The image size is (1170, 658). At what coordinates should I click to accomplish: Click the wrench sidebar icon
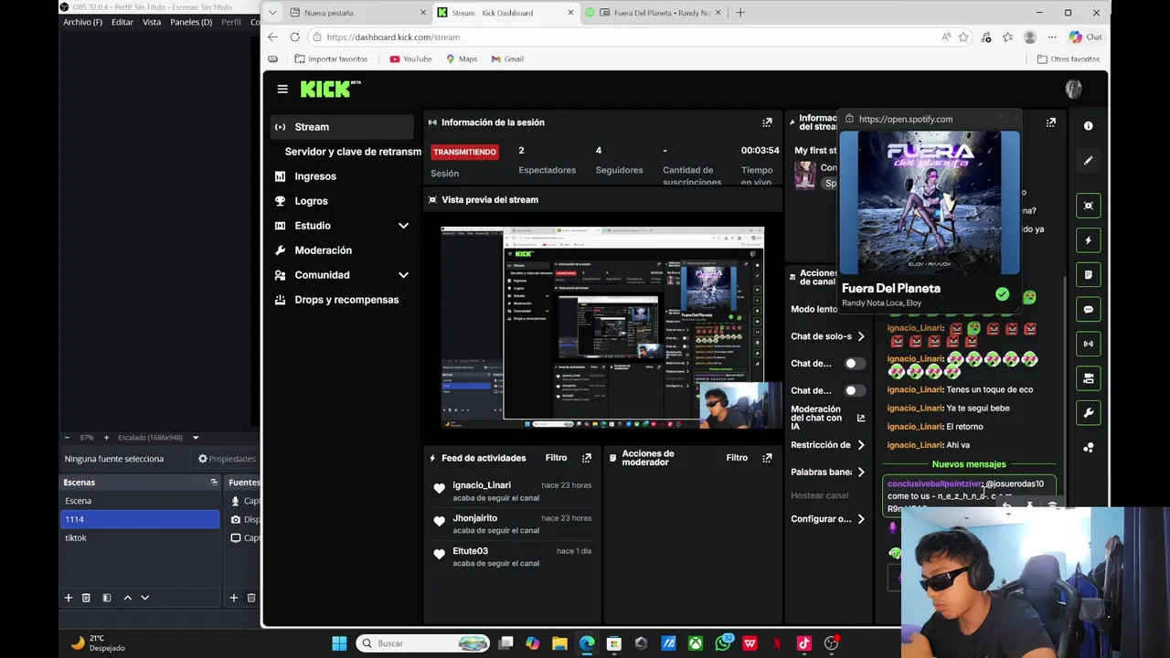pyautogui.click(x=1088, y=413)
